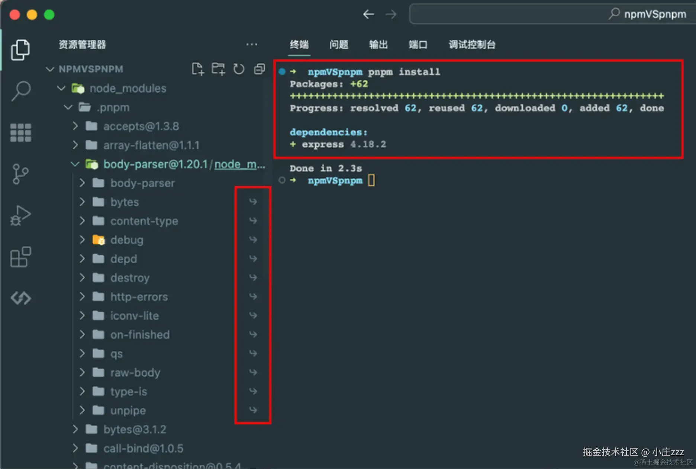696x469 pixels.
Task: Click the "Done in 2.3s" terminal line
Action: tap(326, 168)
